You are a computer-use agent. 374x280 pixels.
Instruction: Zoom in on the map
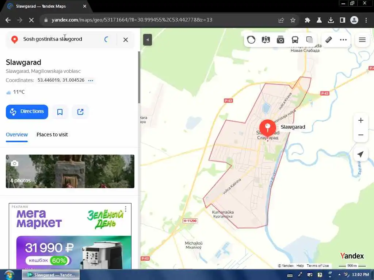tap(360, 120)
